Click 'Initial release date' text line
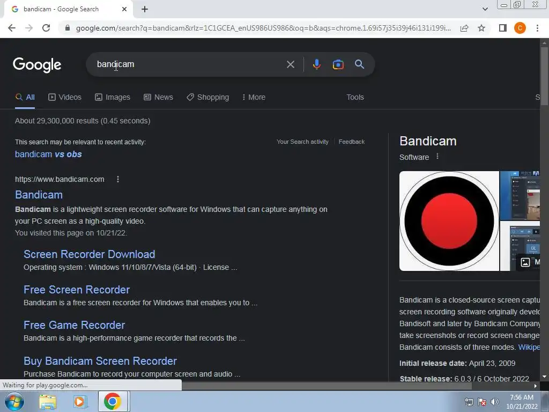549x412 pixels. 457,363
